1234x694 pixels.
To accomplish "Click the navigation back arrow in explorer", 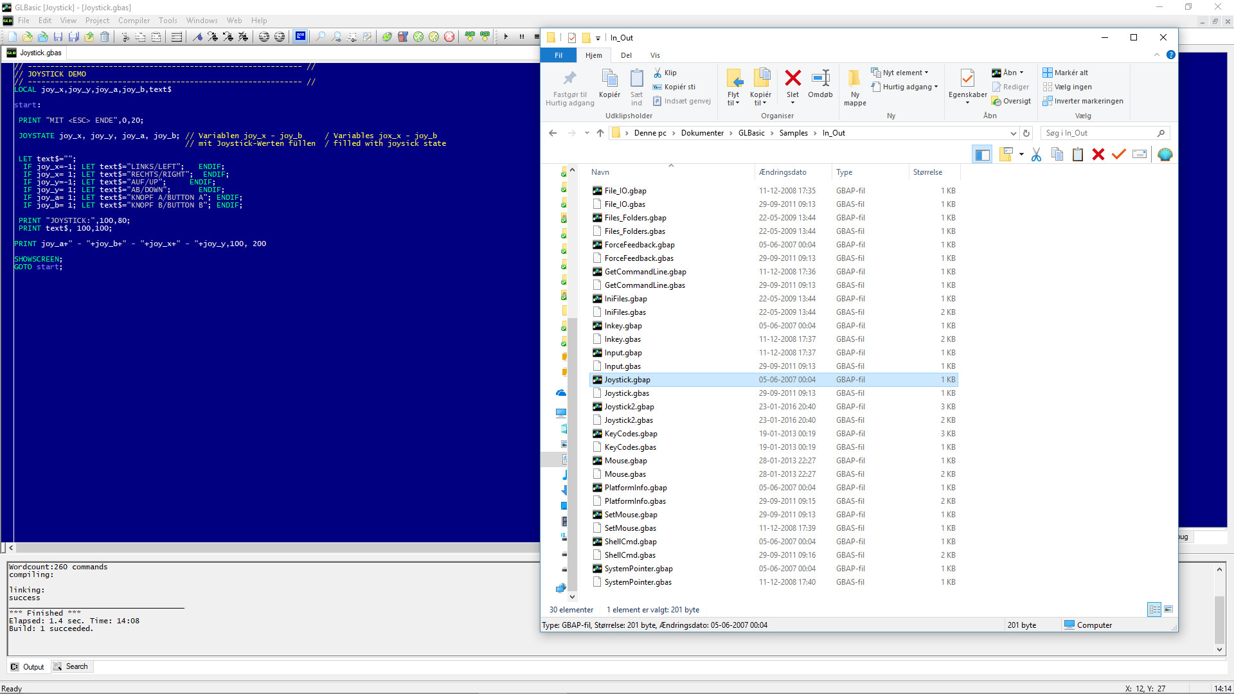I will click(x=553, y=132).
